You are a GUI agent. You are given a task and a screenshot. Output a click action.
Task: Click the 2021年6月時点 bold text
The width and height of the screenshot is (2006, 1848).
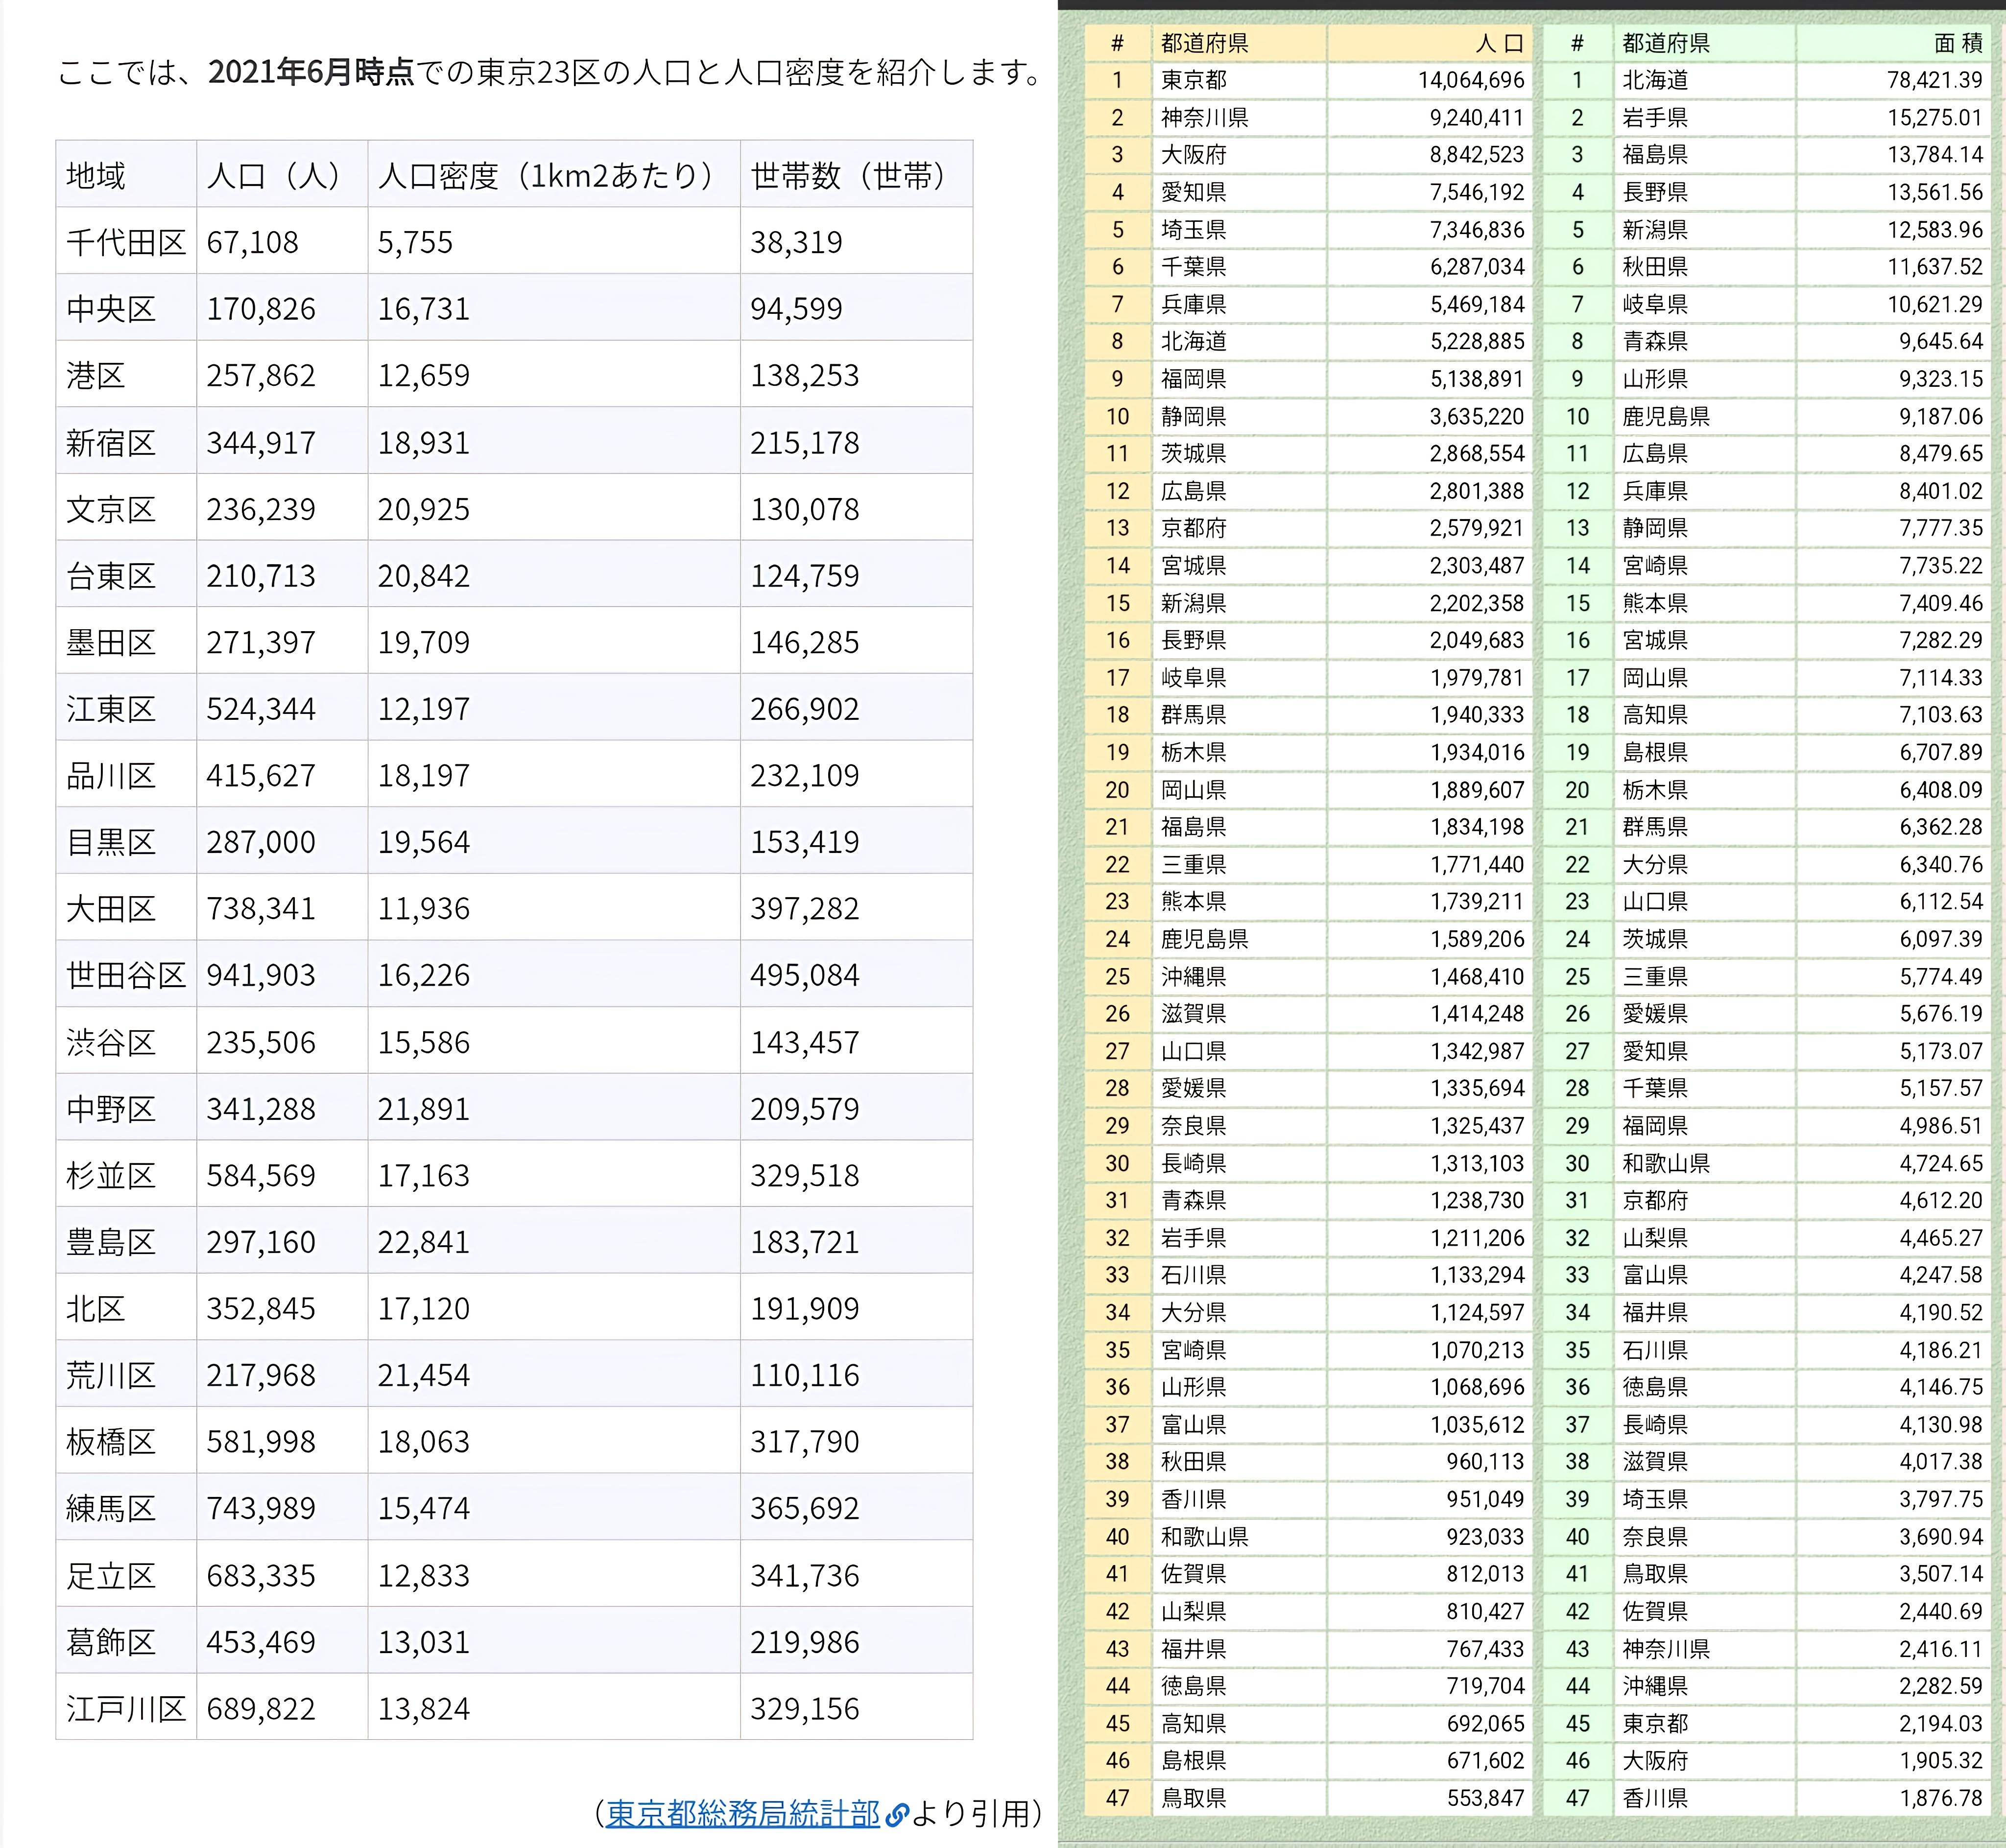pos(311,72)
